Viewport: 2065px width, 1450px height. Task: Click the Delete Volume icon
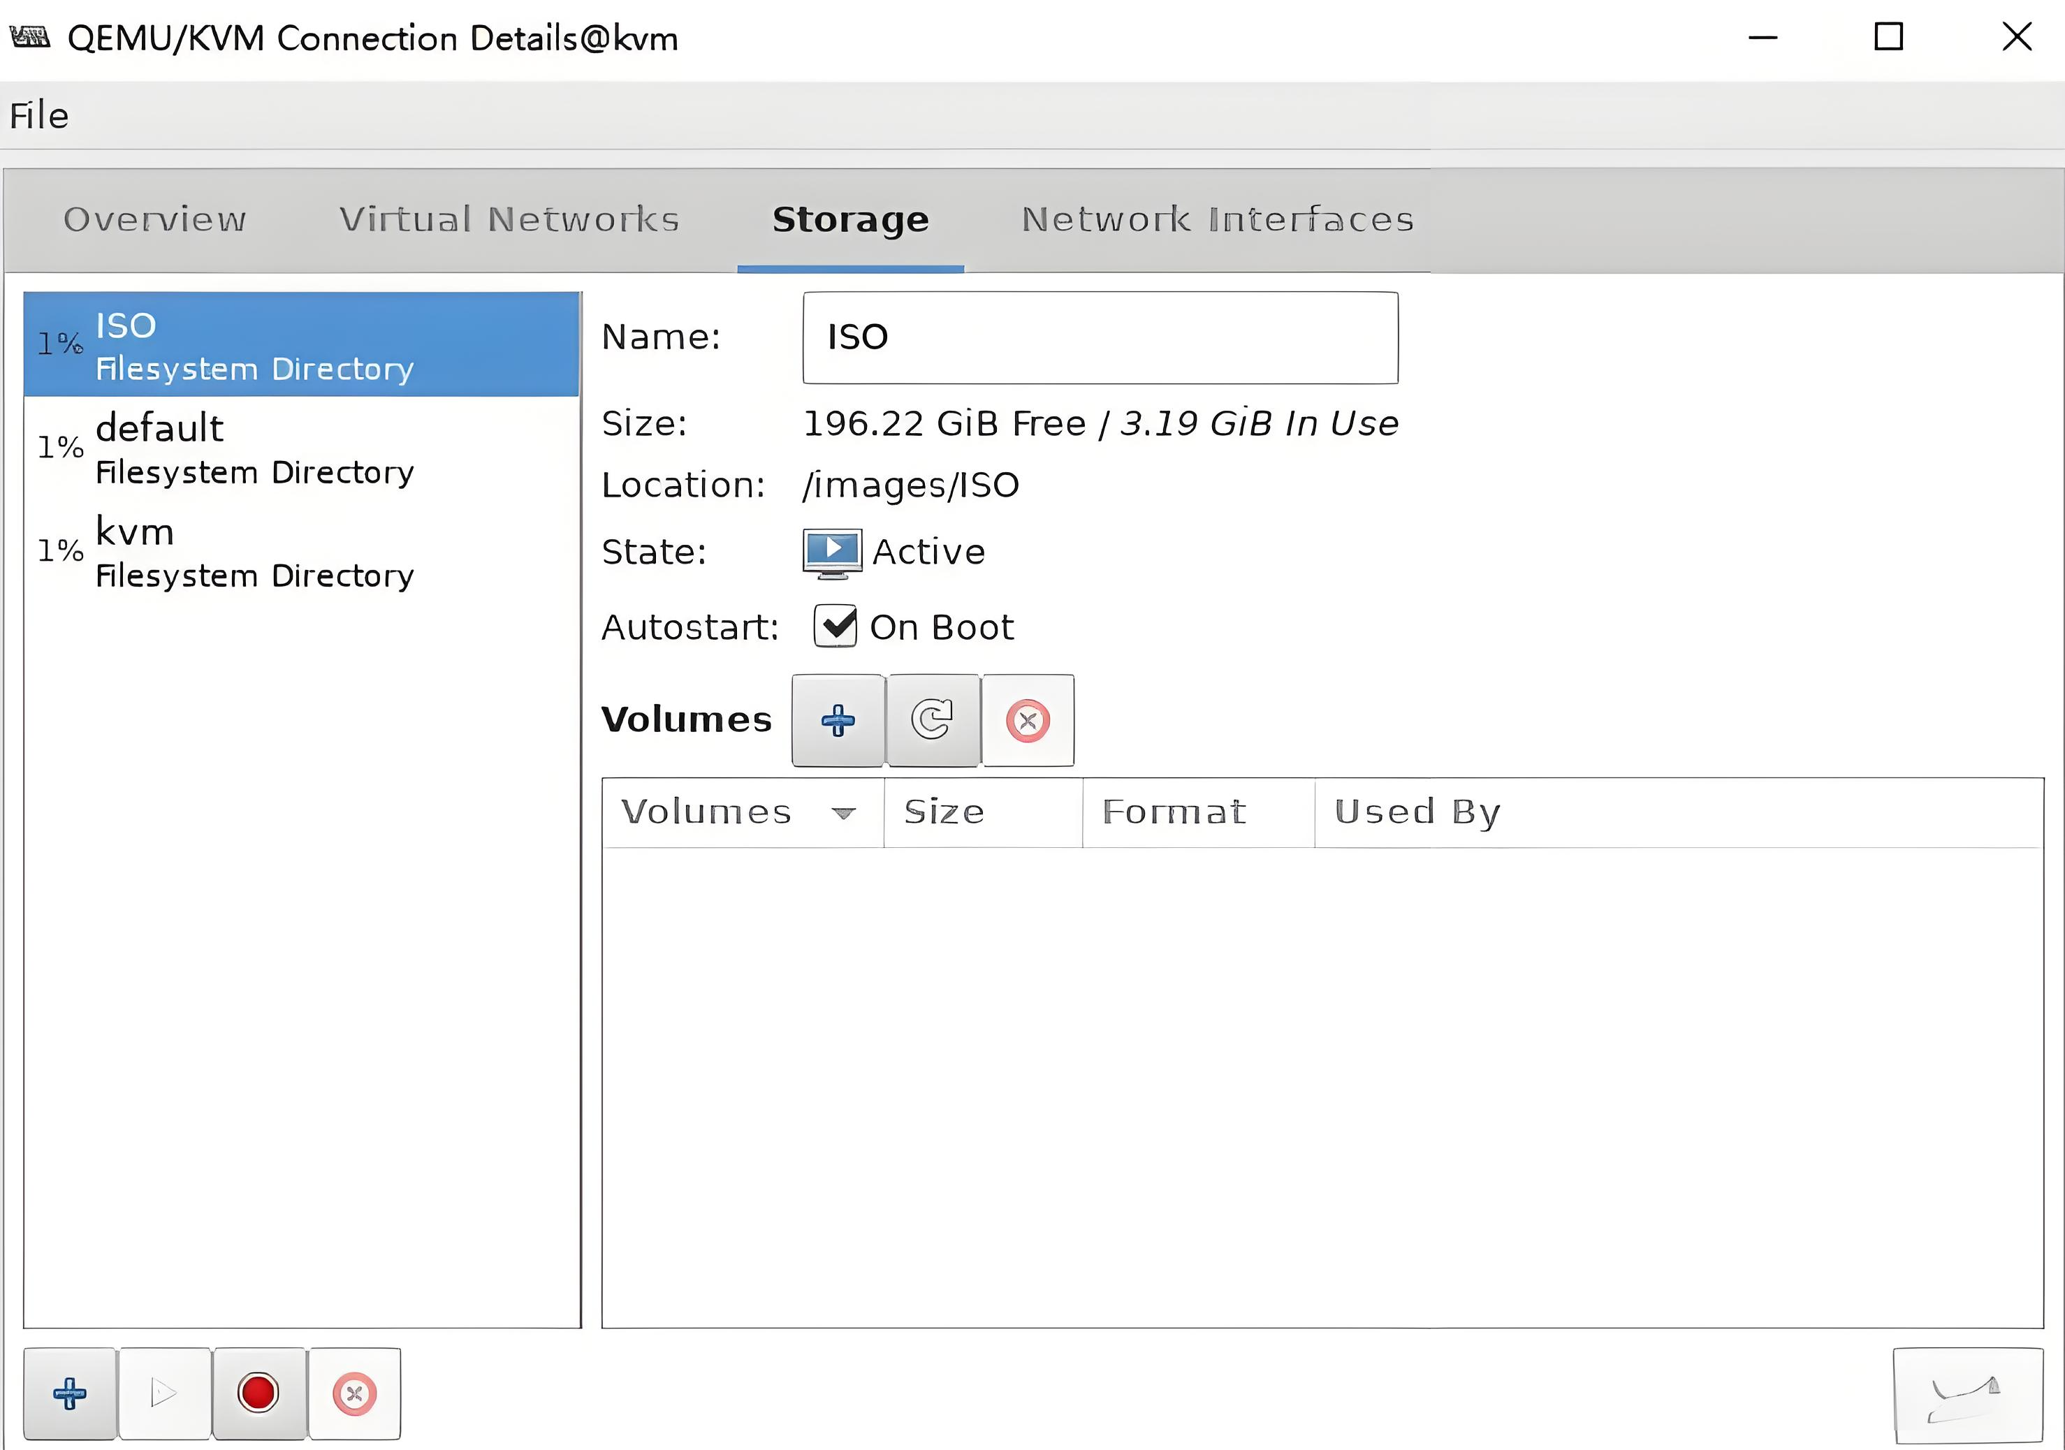pos(1028,719)
